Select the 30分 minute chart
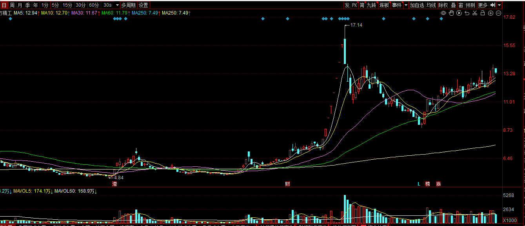The width and height of the screenshot is (525, 226). [81, 5]
